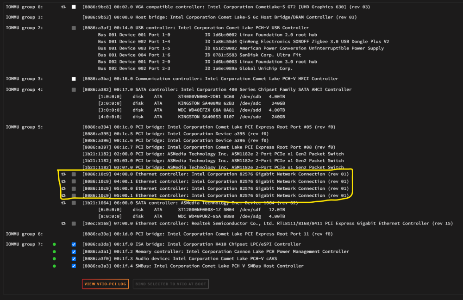This screenshot has width=463, height=300.
Task: Click disk WDC WD40EFZX-68A /dev/sdd line
Action: tap(192, 110)
